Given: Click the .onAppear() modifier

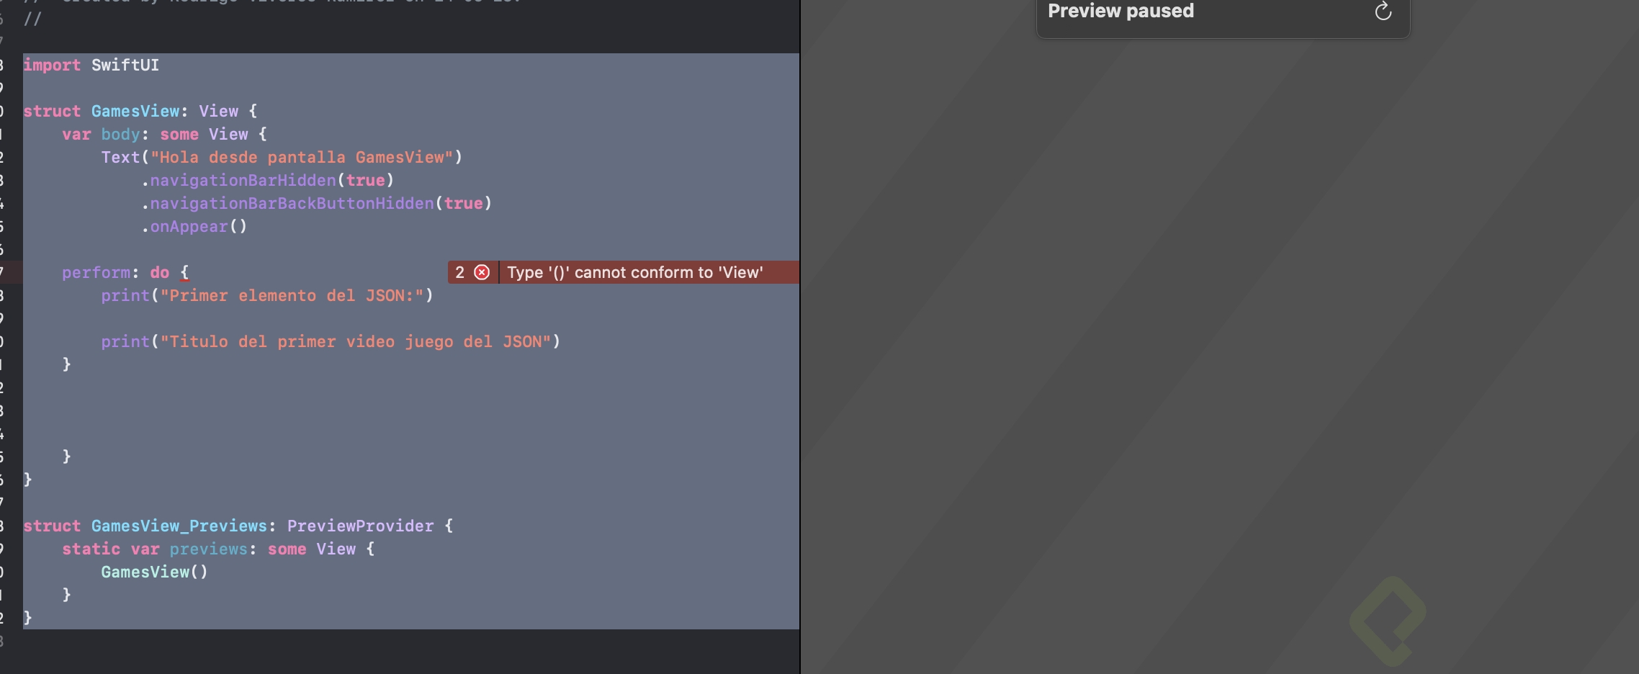Looking at the screenshot, I should coord(194,226).
